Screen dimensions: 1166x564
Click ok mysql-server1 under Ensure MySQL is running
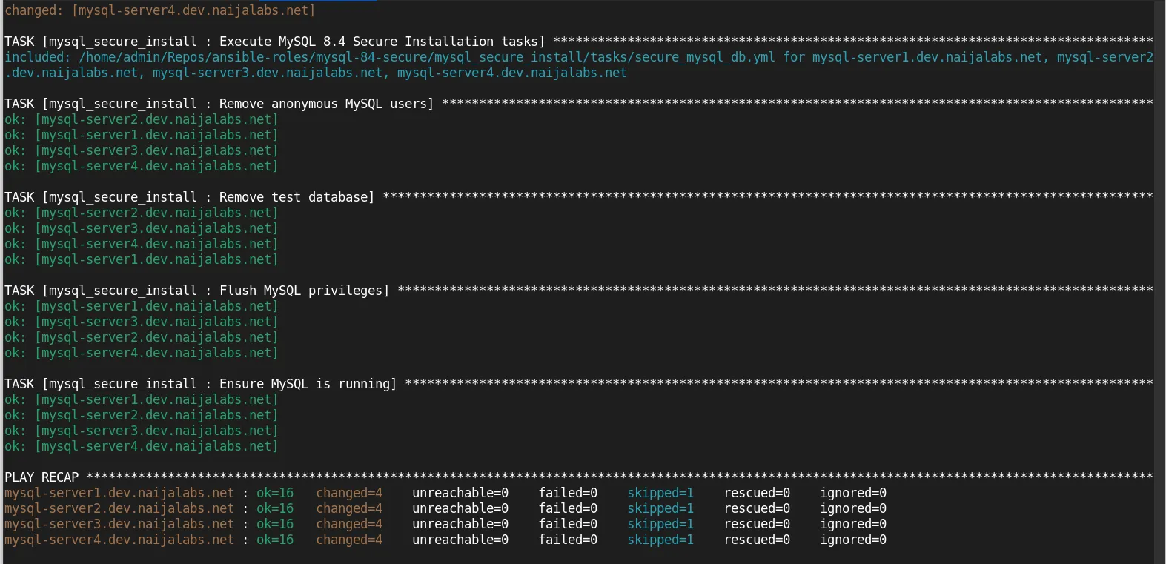click(142, 399)
